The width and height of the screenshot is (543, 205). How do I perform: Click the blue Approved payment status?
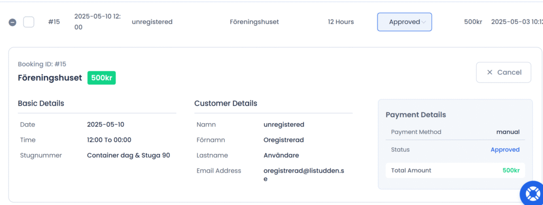tap(505, 149)
